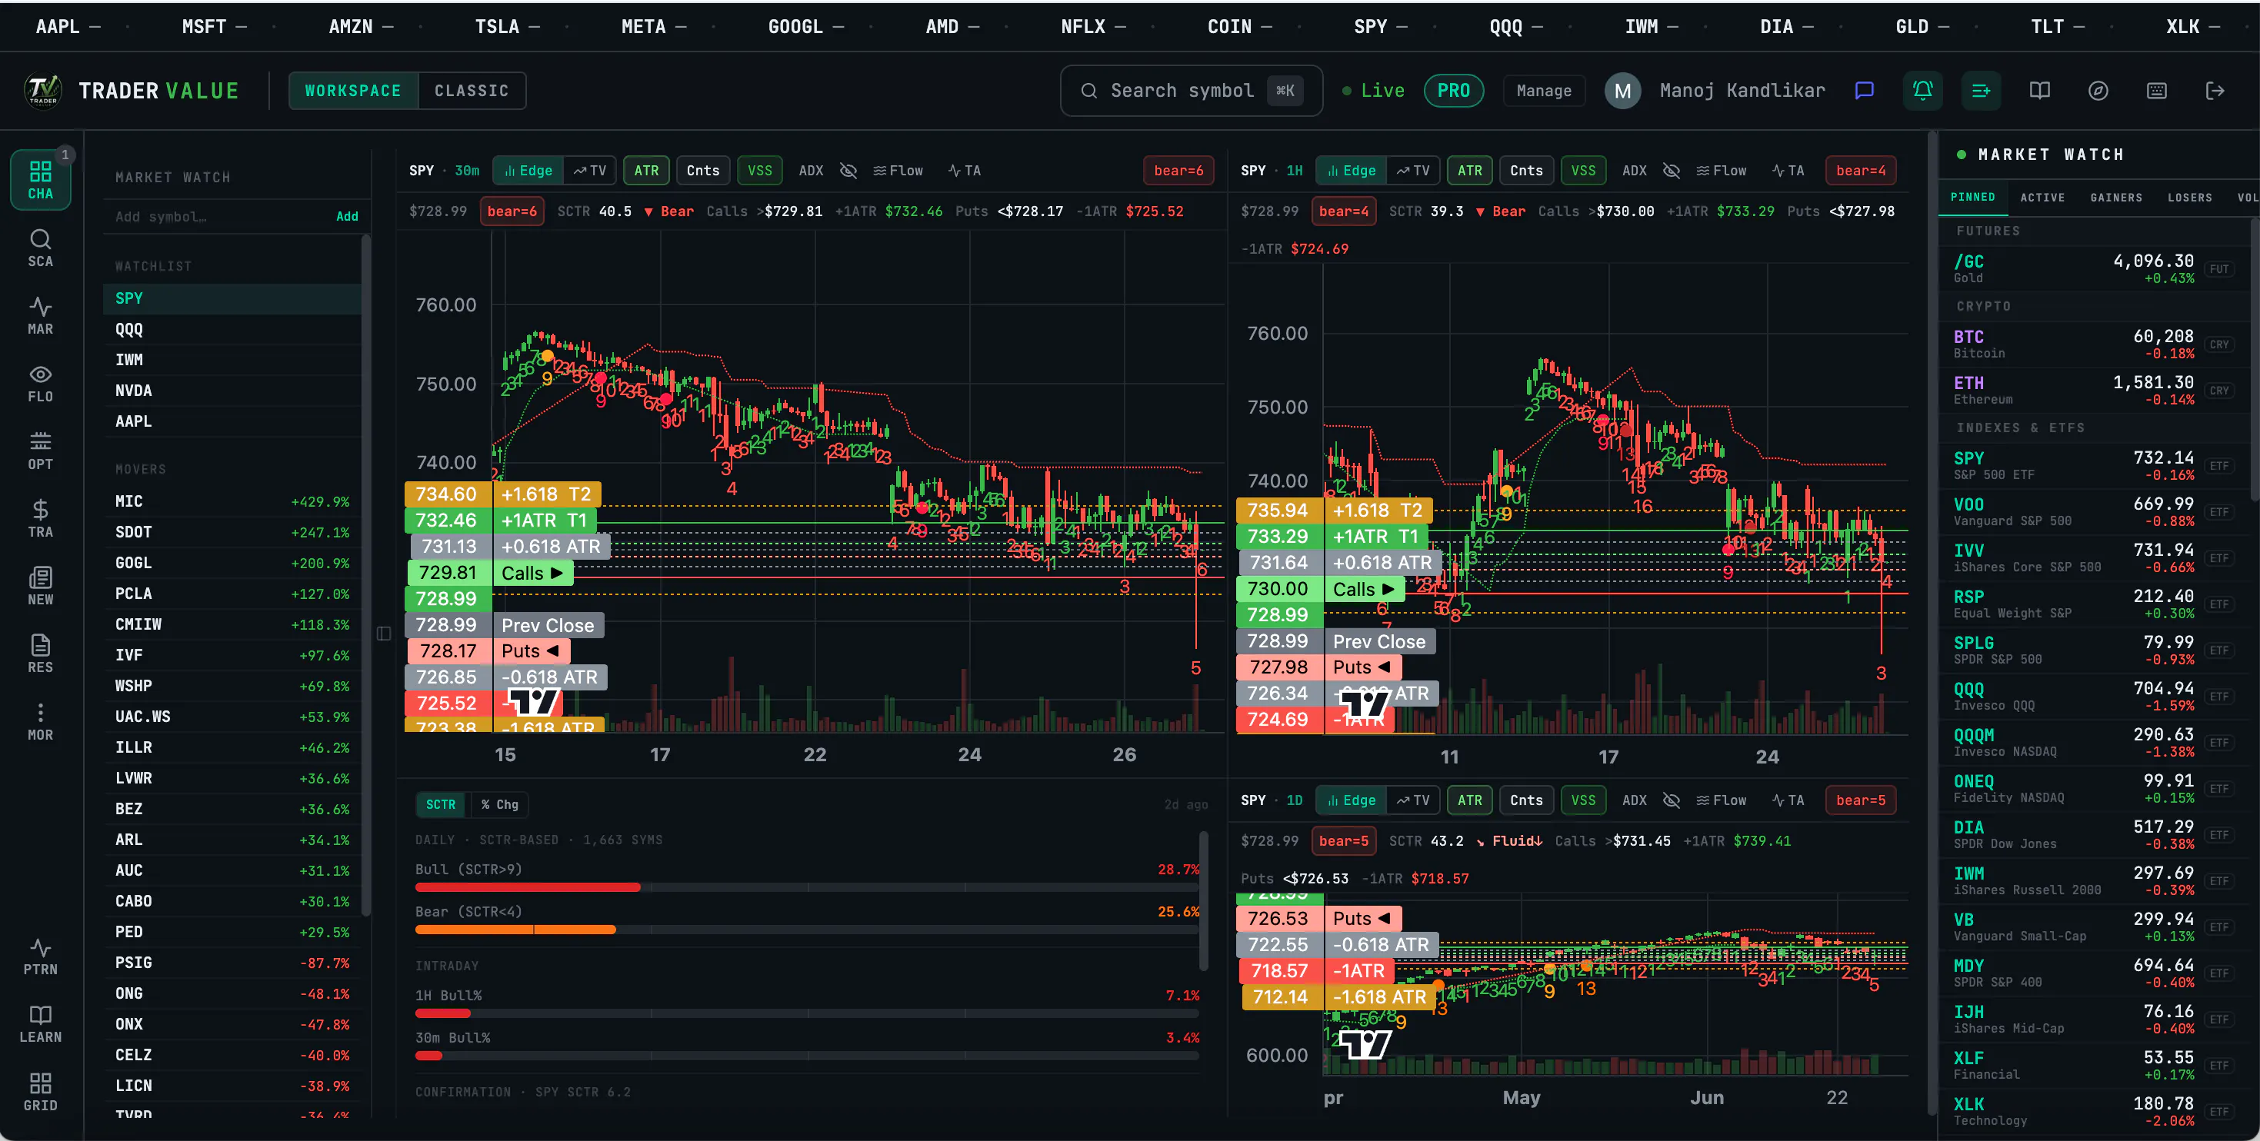The width and height of the screenshot is (2260, 1141).
Task: Open the MAR market sidebar icon
Action: point(40,316)
